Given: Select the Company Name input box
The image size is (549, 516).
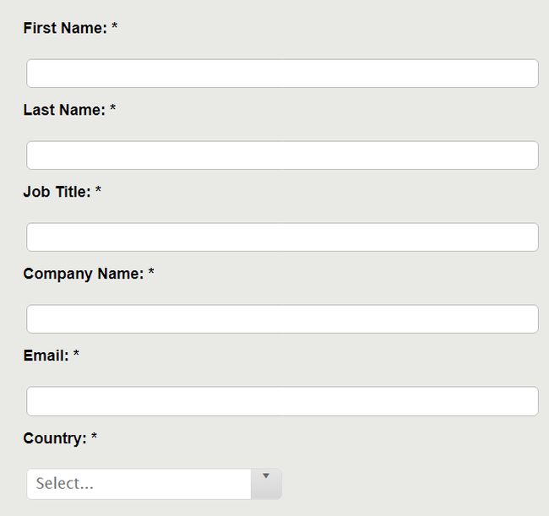Looking at the screenshot, I should [x=282, y=319].
